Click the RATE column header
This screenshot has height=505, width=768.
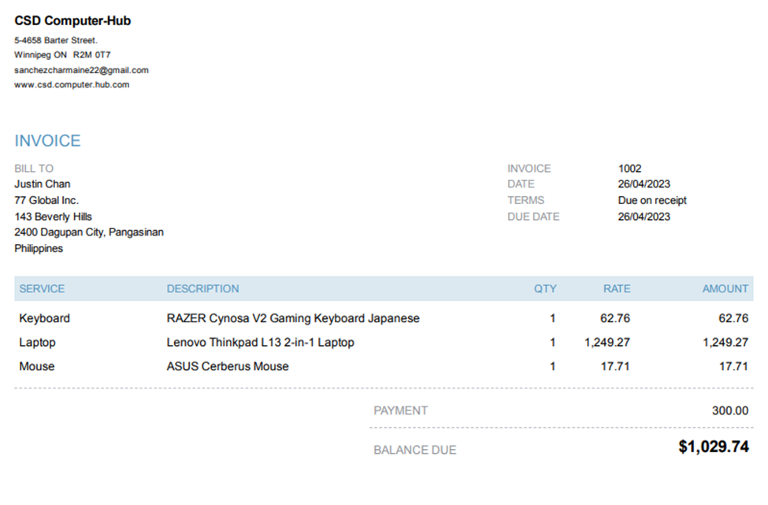[617, 289]
